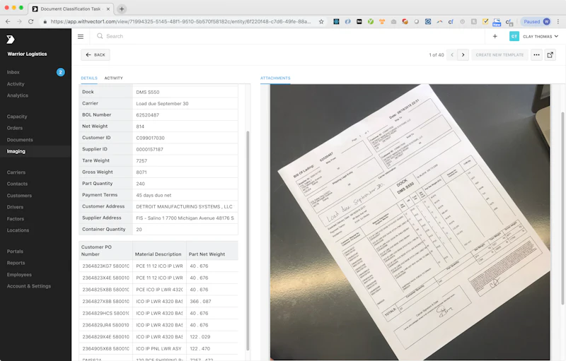Click the Paused profile button
Image resolution: width=566 pixels, height=361 pixels.
tap(537, 22)
